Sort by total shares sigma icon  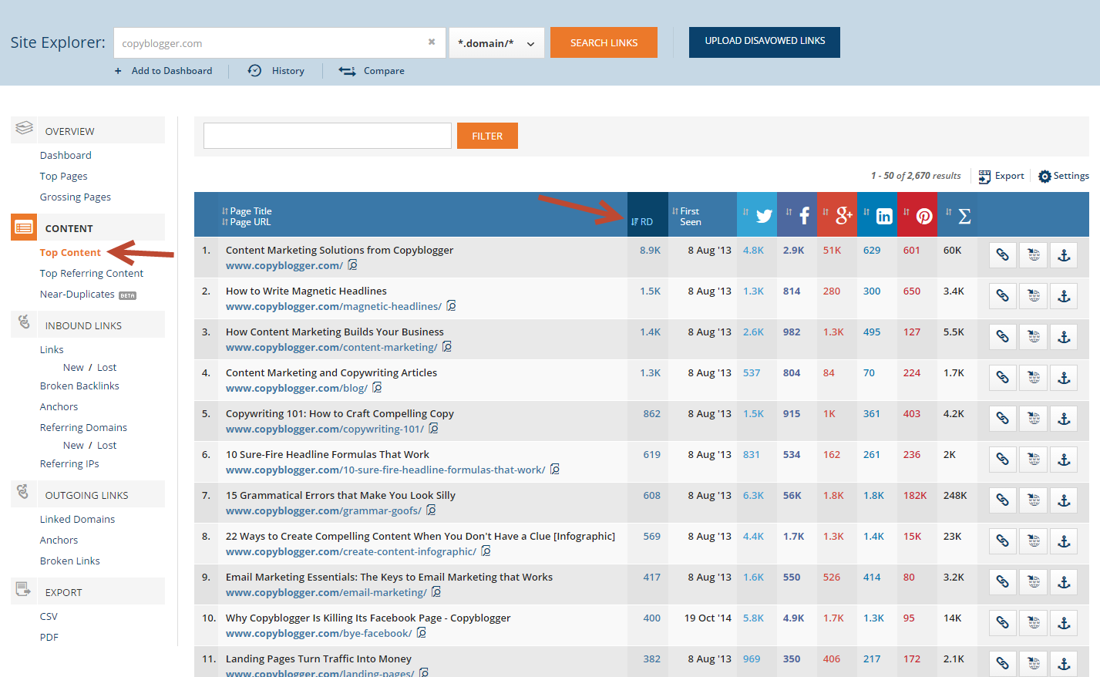tap(964, 217)
